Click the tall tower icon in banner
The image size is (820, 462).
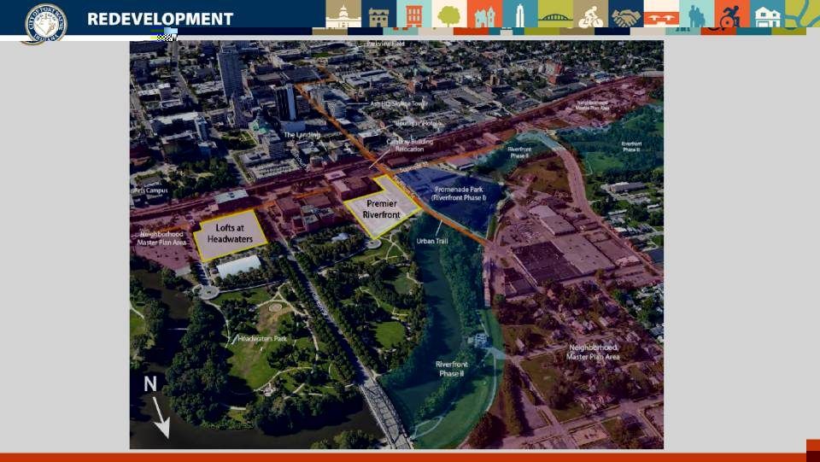tap(519, 15)
